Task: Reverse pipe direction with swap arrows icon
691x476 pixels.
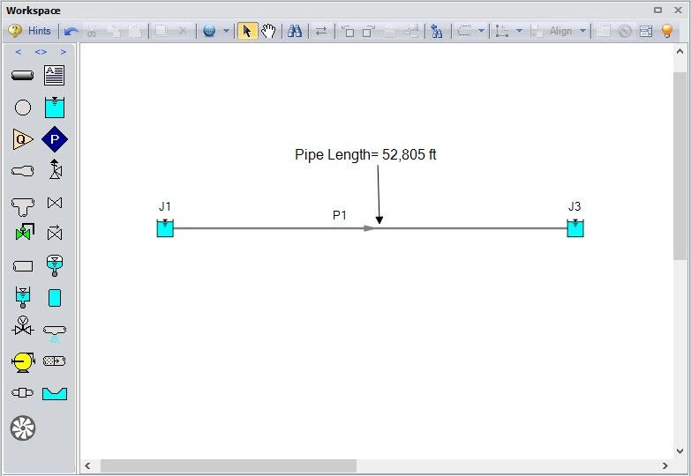Action: (x=321, y=31)
